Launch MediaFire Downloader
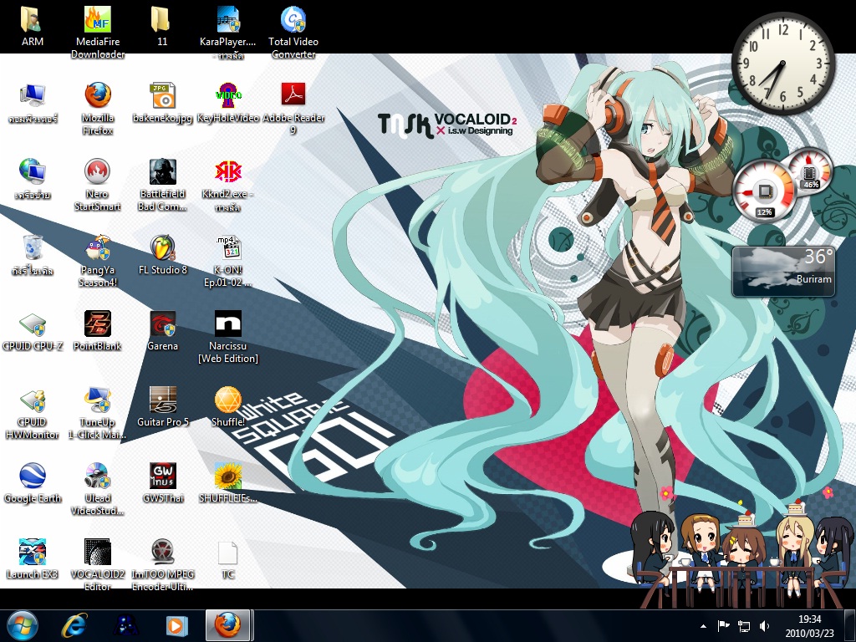856x642 pixels. coord(98,32)
